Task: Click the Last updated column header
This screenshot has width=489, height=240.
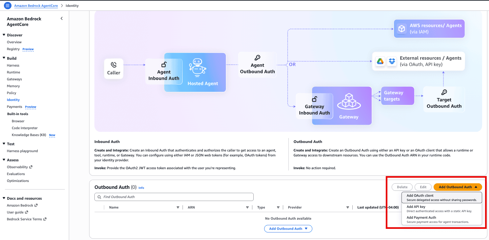Action: [378, 208]
